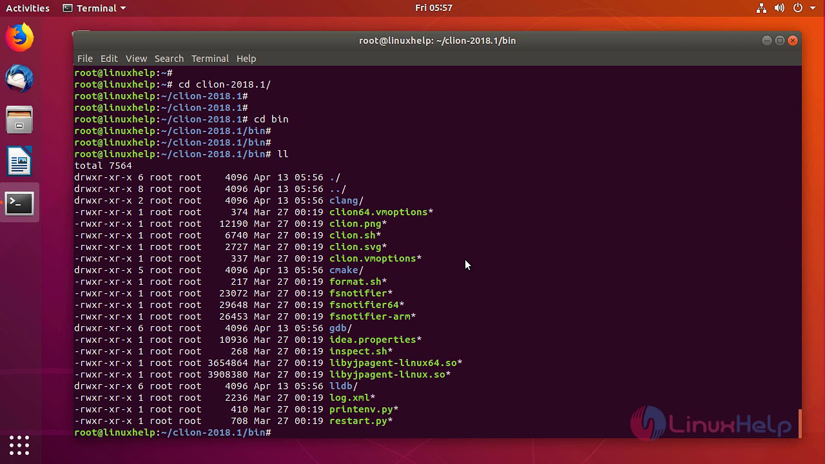Click the format.sh* file name
Screen dimensions: 825x464
358,282
